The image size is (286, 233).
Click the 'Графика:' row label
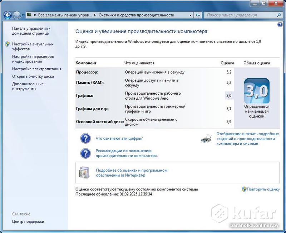coord(85,96)
